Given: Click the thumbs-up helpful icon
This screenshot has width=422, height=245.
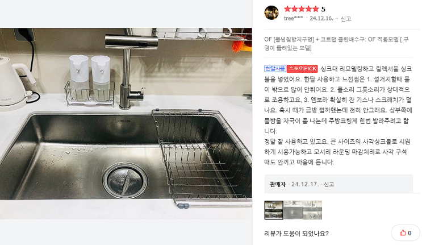Looking at the screenshot, I should pyautogui.click(x=403, y=233).
